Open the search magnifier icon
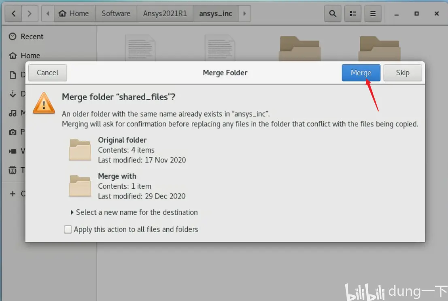The width and height of the screenshot is (448, 301). pyautogui.click(x=333, y=13)
